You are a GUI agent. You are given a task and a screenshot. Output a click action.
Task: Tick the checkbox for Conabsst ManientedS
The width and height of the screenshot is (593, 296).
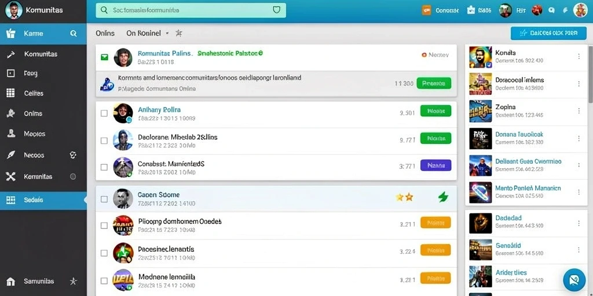104,167
